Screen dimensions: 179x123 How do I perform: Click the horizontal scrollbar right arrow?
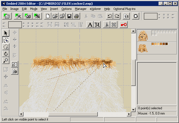click(x=129, y=114)
